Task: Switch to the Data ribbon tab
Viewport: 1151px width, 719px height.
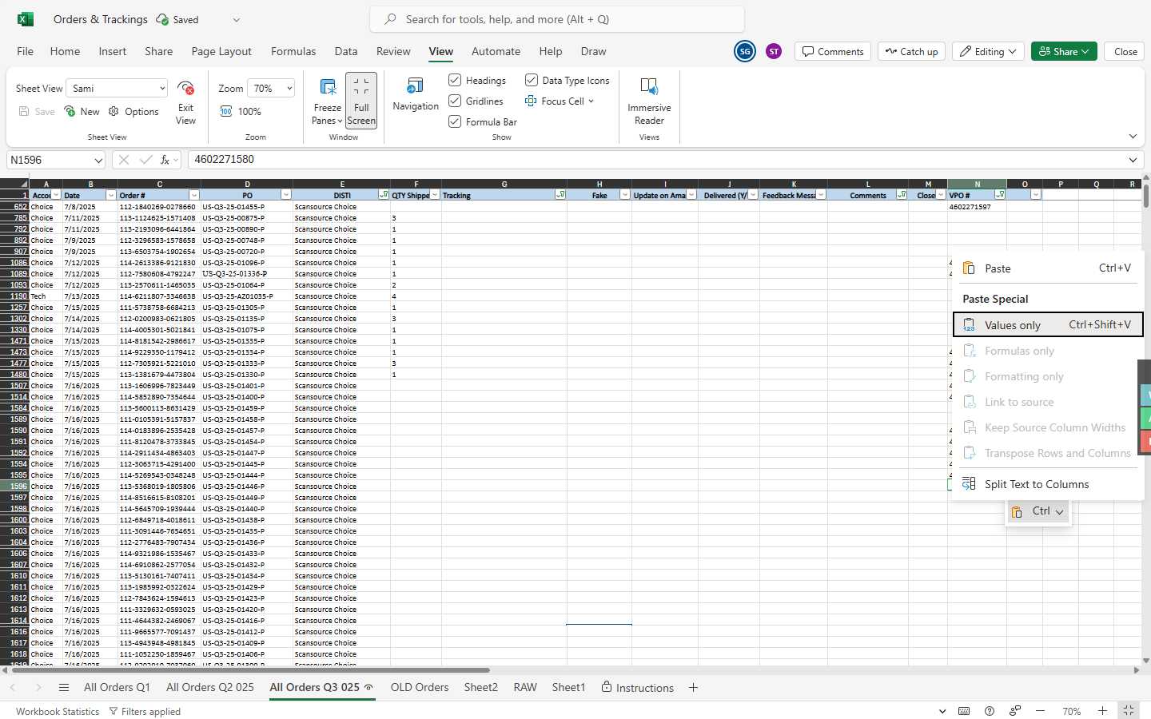Action: (346, 51)
